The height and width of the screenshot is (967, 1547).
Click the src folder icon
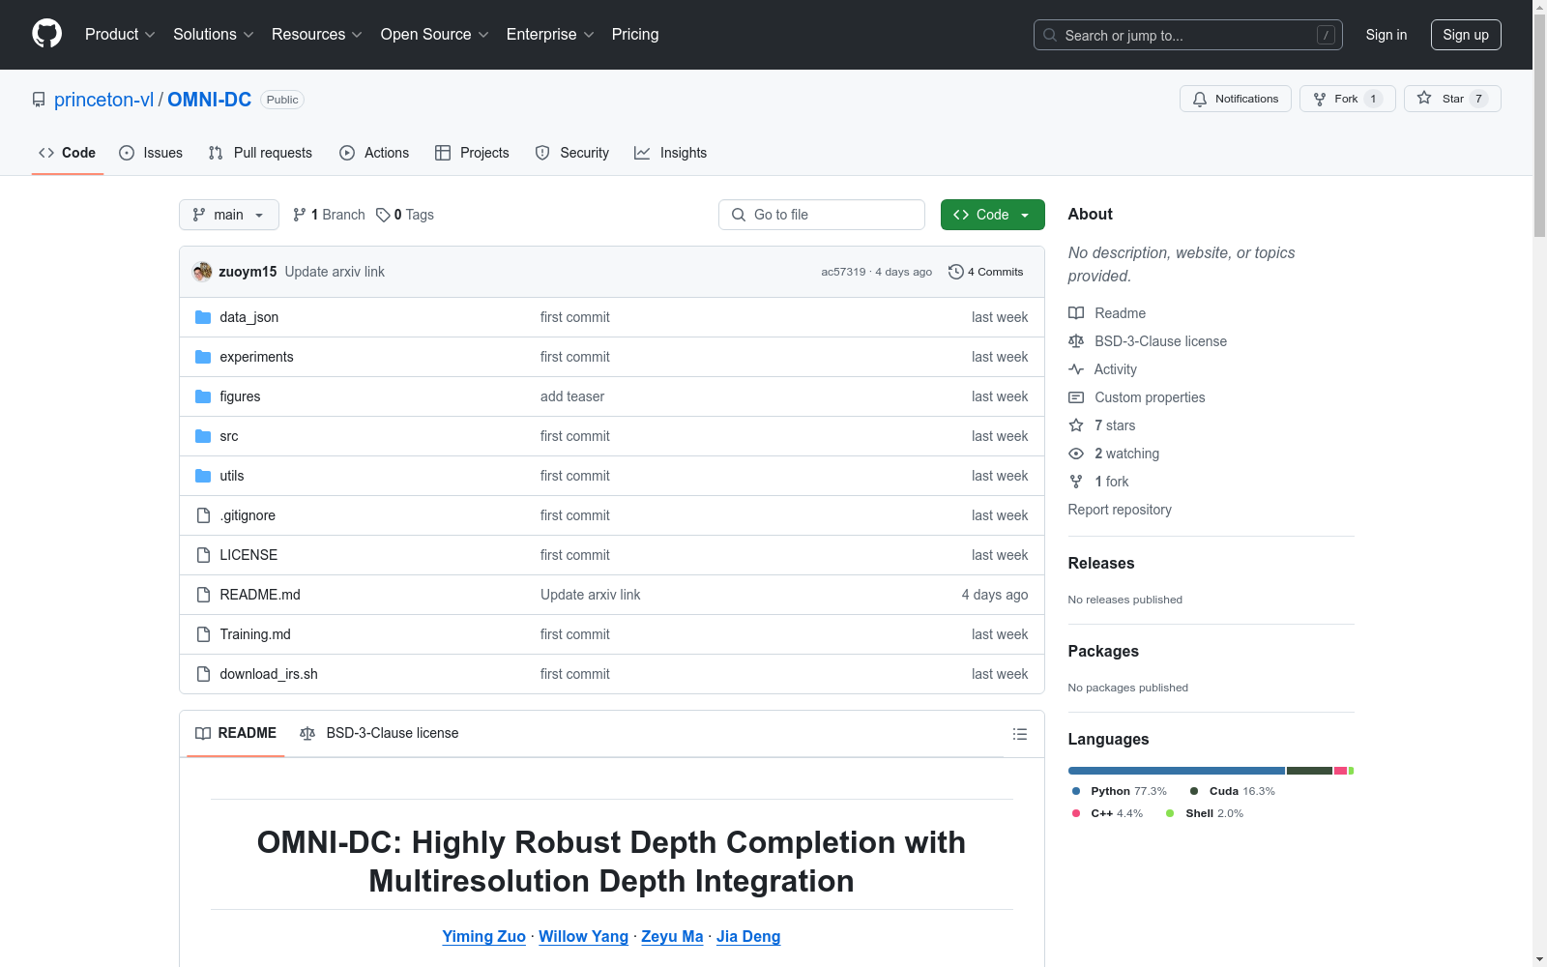tap(203, 436)
